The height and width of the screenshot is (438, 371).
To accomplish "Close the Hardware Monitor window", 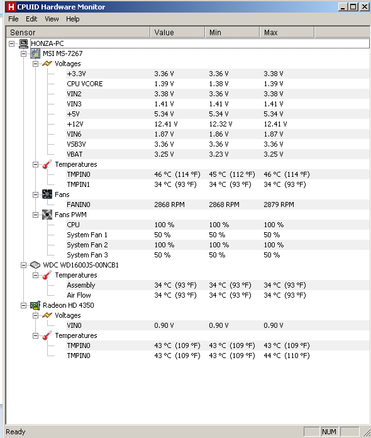I will click(x=365, y=7).
